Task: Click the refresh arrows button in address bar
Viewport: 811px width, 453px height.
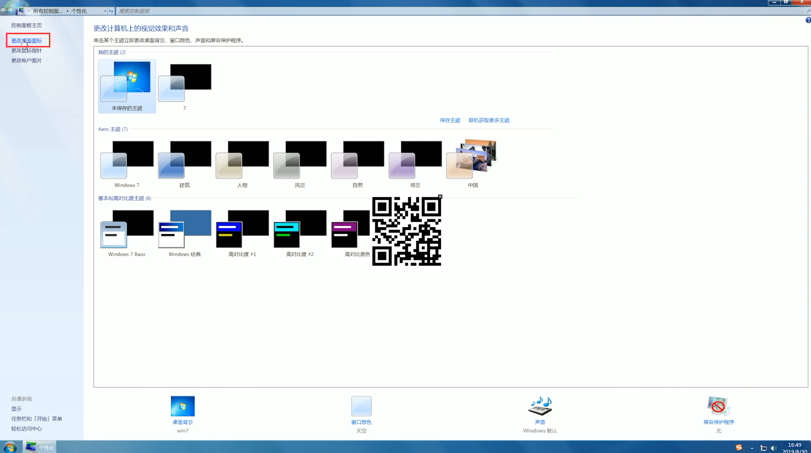Action: tap(111, 11)
